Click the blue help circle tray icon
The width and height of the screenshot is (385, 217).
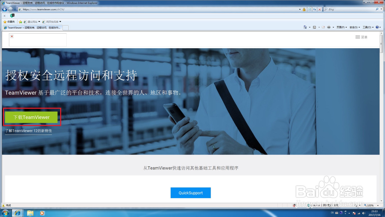coord(341,213)
